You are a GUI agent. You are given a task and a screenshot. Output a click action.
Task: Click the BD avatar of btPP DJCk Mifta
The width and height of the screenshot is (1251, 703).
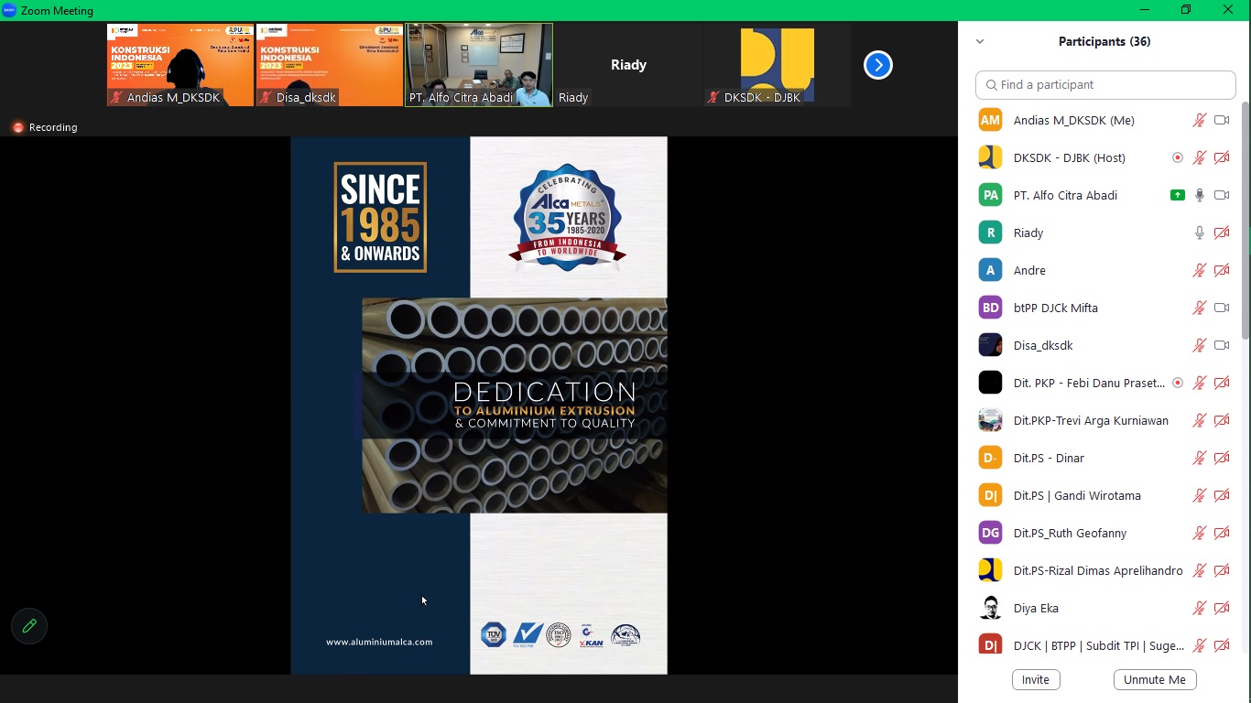click(990, 308)
